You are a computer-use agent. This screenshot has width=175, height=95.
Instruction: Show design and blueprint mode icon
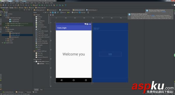[55, 12]
